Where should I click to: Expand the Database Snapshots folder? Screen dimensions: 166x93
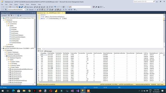click(x=5, y=54)
